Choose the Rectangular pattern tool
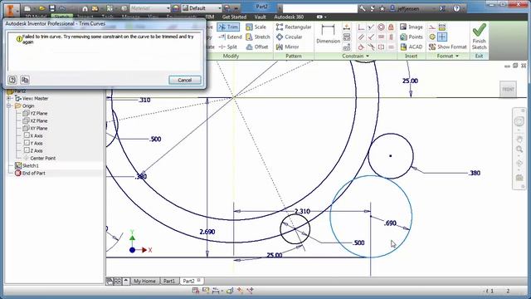The image size is (531, 299). click(294, 27)
